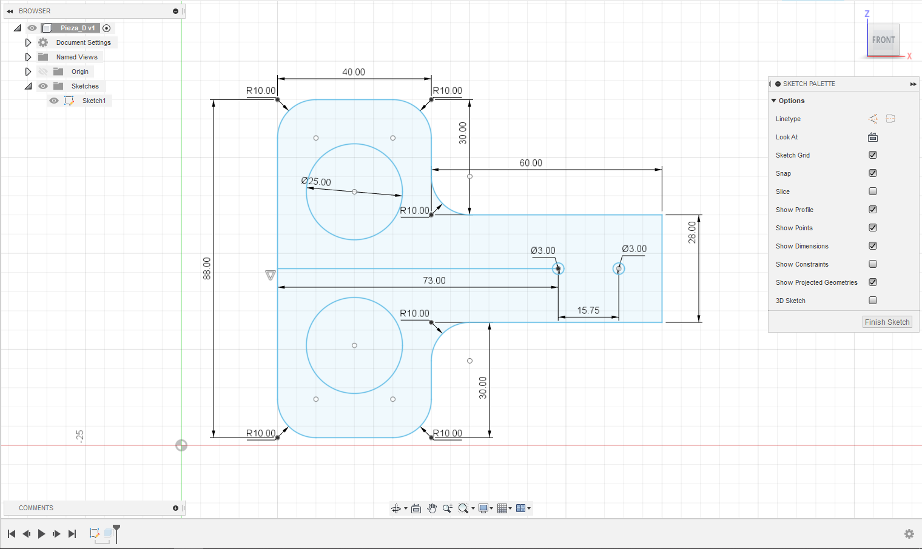Expand the Named Views node
Image resolution: width=922 pixels, height=549 pixels.
[x=28, y=57]
